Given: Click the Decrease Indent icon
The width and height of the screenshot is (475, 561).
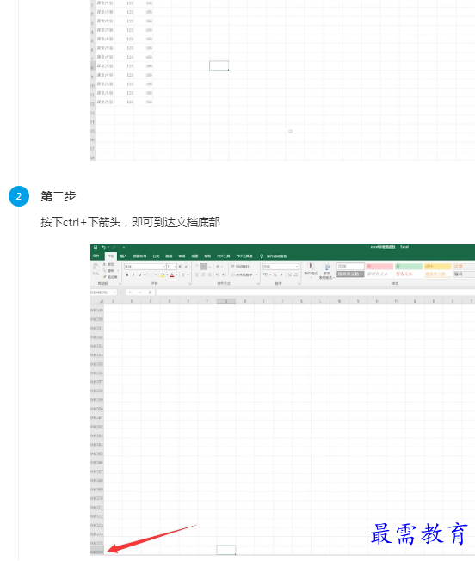Looking at the screenshot, I should (x=218, y=274).
